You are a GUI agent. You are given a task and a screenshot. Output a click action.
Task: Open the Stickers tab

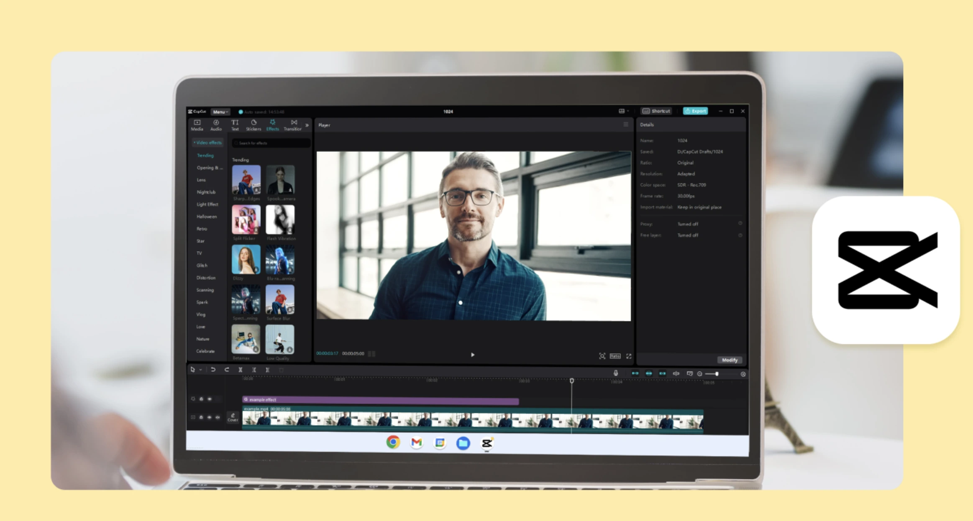[253, 125]
